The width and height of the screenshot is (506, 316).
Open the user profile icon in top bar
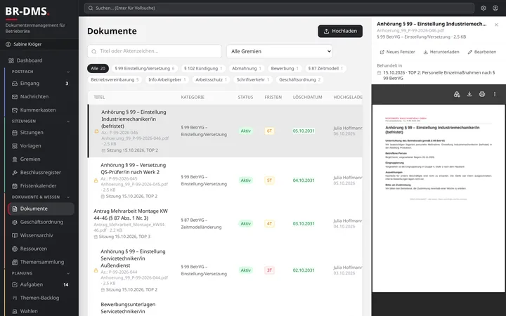[x=495, y=8]
